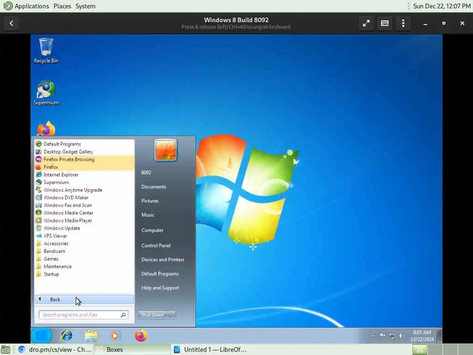Click the network tray icon
Viewport: 473px width, 355px height.
(392, 336)
